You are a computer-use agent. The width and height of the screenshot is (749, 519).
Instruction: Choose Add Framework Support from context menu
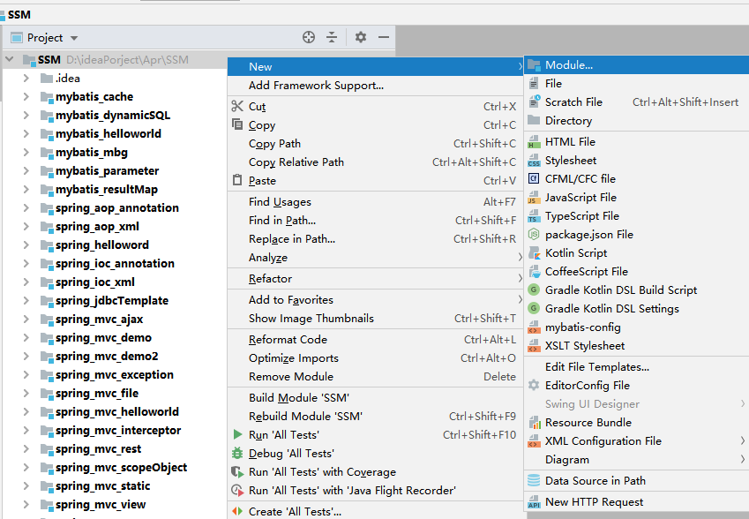tap(376, 86)
